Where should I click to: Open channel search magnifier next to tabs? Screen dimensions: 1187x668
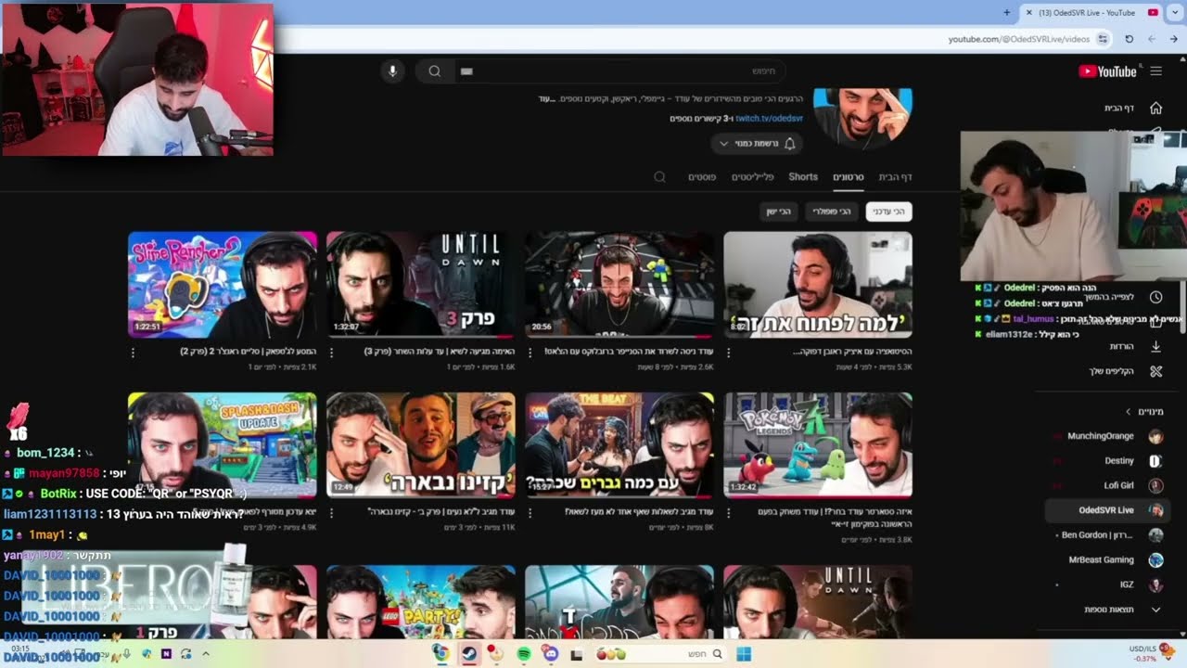(x=660, y=176)
